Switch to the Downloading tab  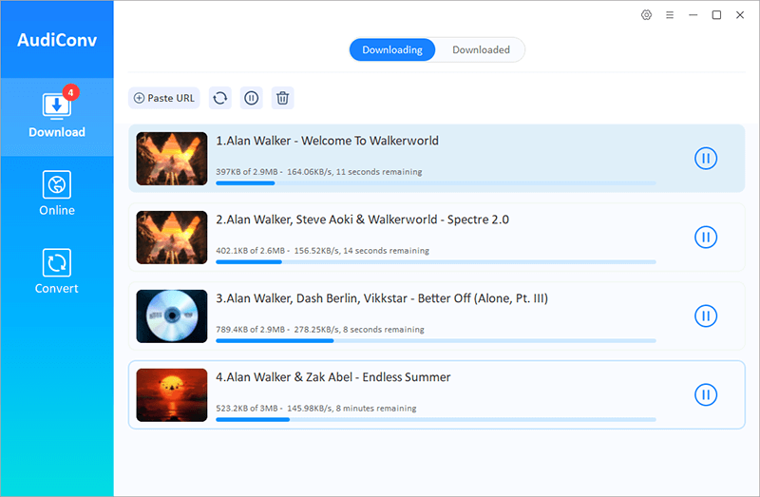(392, 50)
